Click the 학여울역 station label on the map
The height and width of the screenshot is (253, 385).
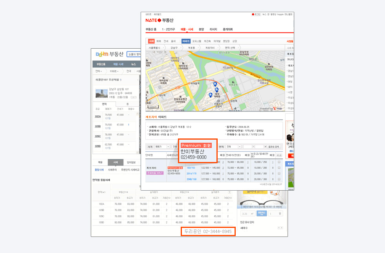pos(194,83)
